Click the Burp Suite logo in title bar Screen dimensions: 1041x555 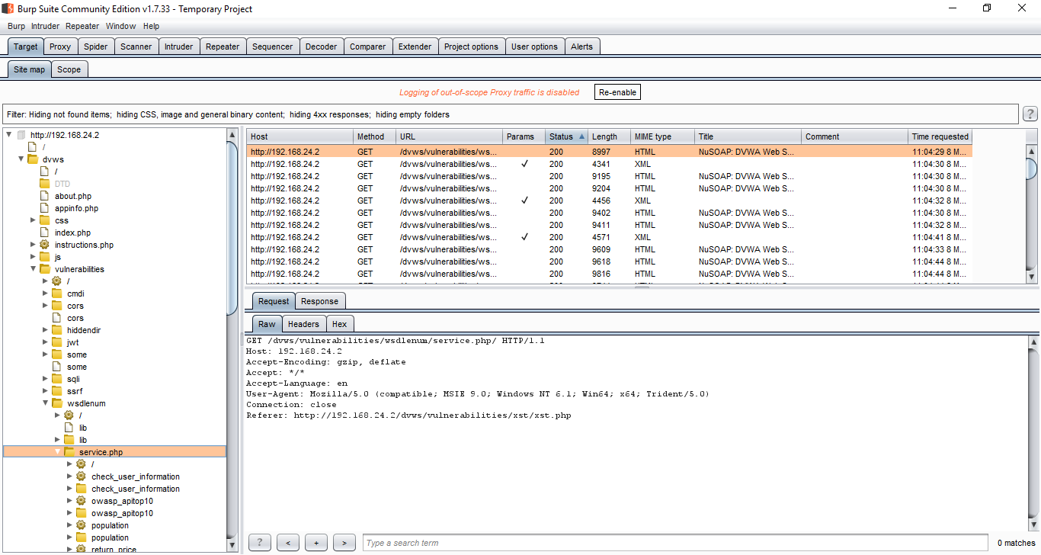[8, 8]
